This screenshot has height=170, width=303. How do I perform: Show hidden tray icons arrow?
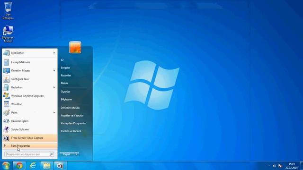(269, 166)
